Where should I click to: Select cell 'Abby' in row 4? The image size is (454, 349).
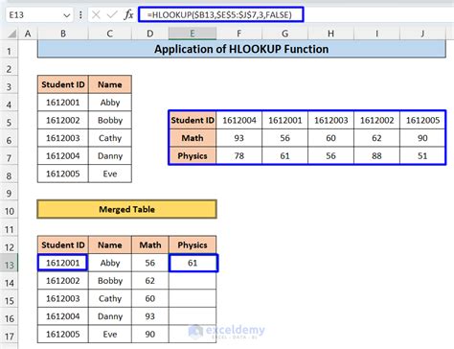[110, 103]
